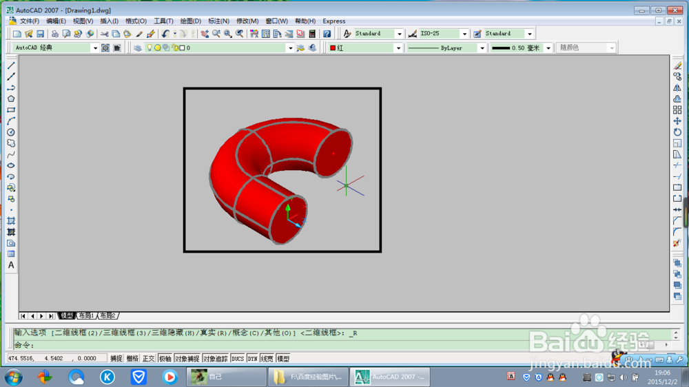Image resolution: width=689 pixels, height=387 pixels.
Task: Open the ByLayer linetype dropdown
Action: pos(482,48)
